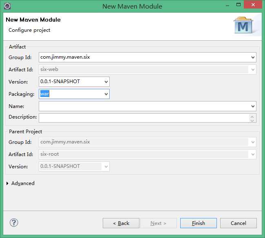Click the Artifact group heading
Screen dimensions: 265x238
(x=17, y=46)
